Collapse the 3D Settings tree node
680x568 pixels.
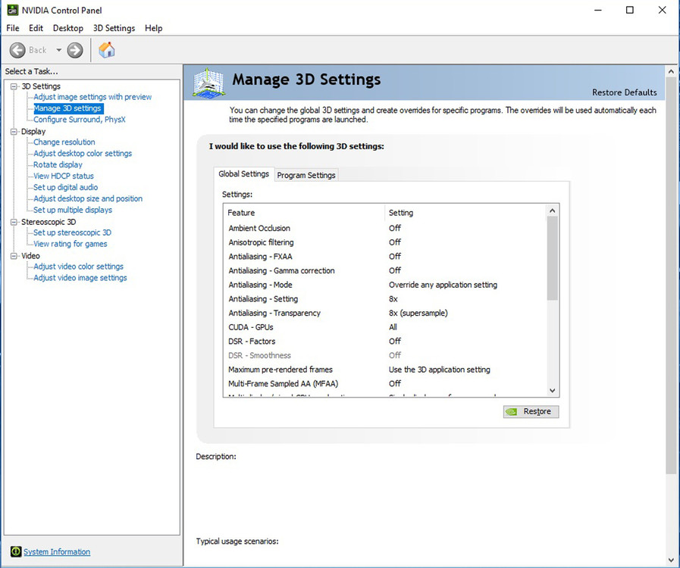14,86
